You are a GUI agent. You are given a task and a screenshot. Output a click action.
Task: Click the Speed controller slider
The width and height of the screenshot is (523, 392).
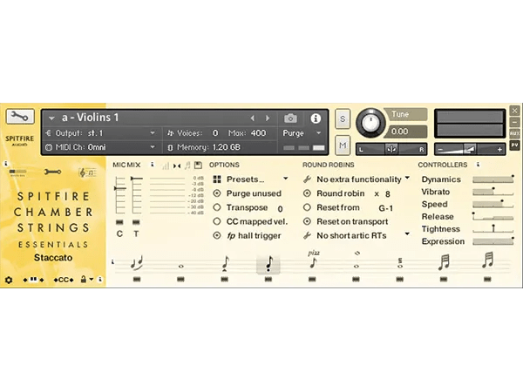click(493, 204)
